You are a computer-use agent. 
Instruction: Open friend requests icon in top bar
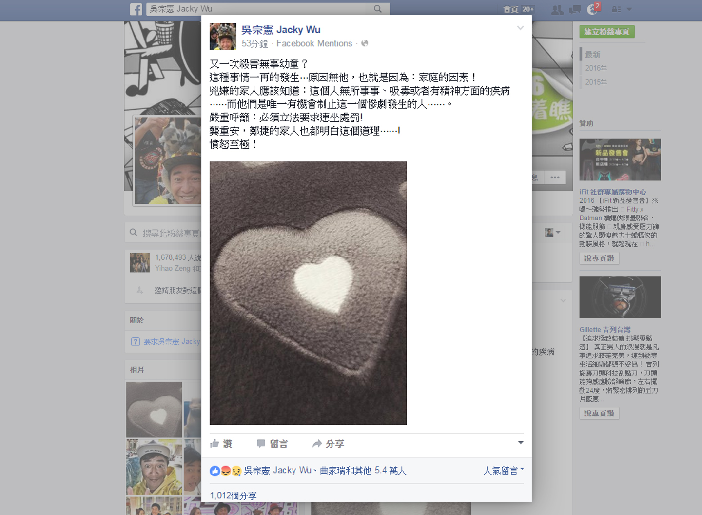(557, 9)
